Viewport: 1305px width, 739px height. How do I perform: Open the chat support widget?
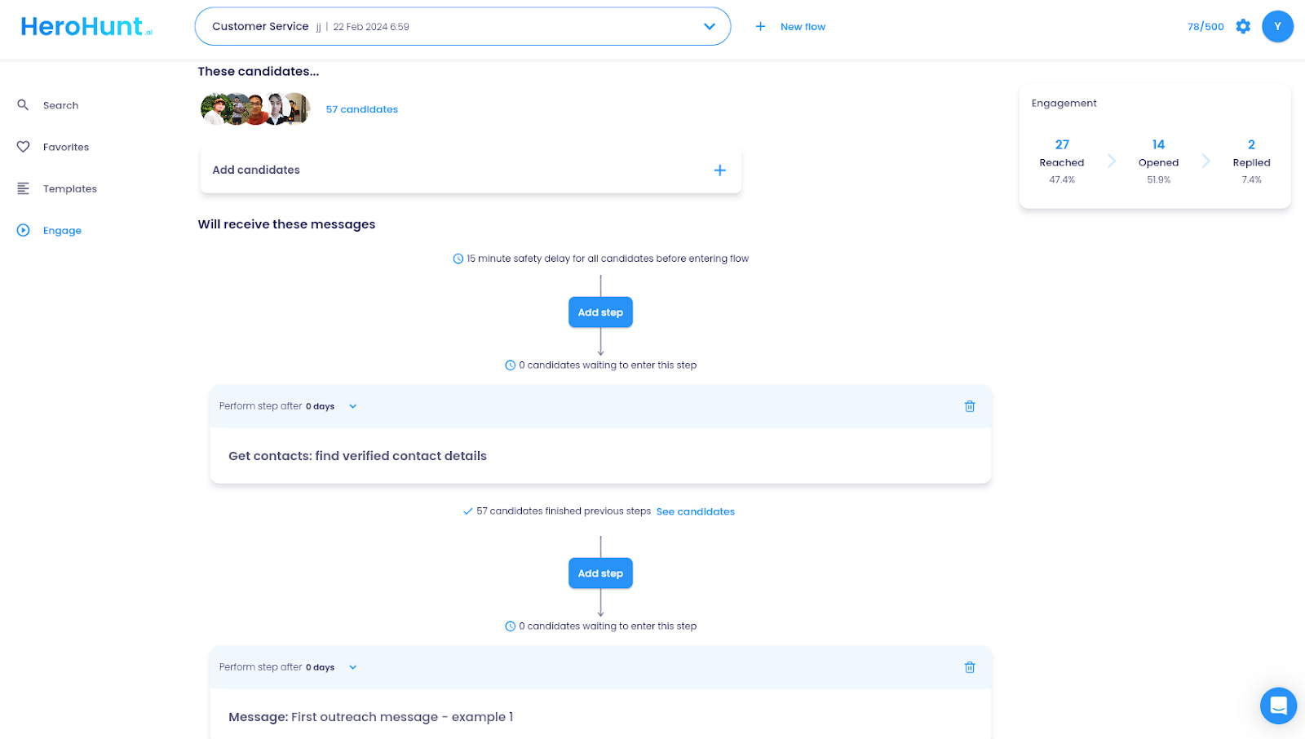1277,706
